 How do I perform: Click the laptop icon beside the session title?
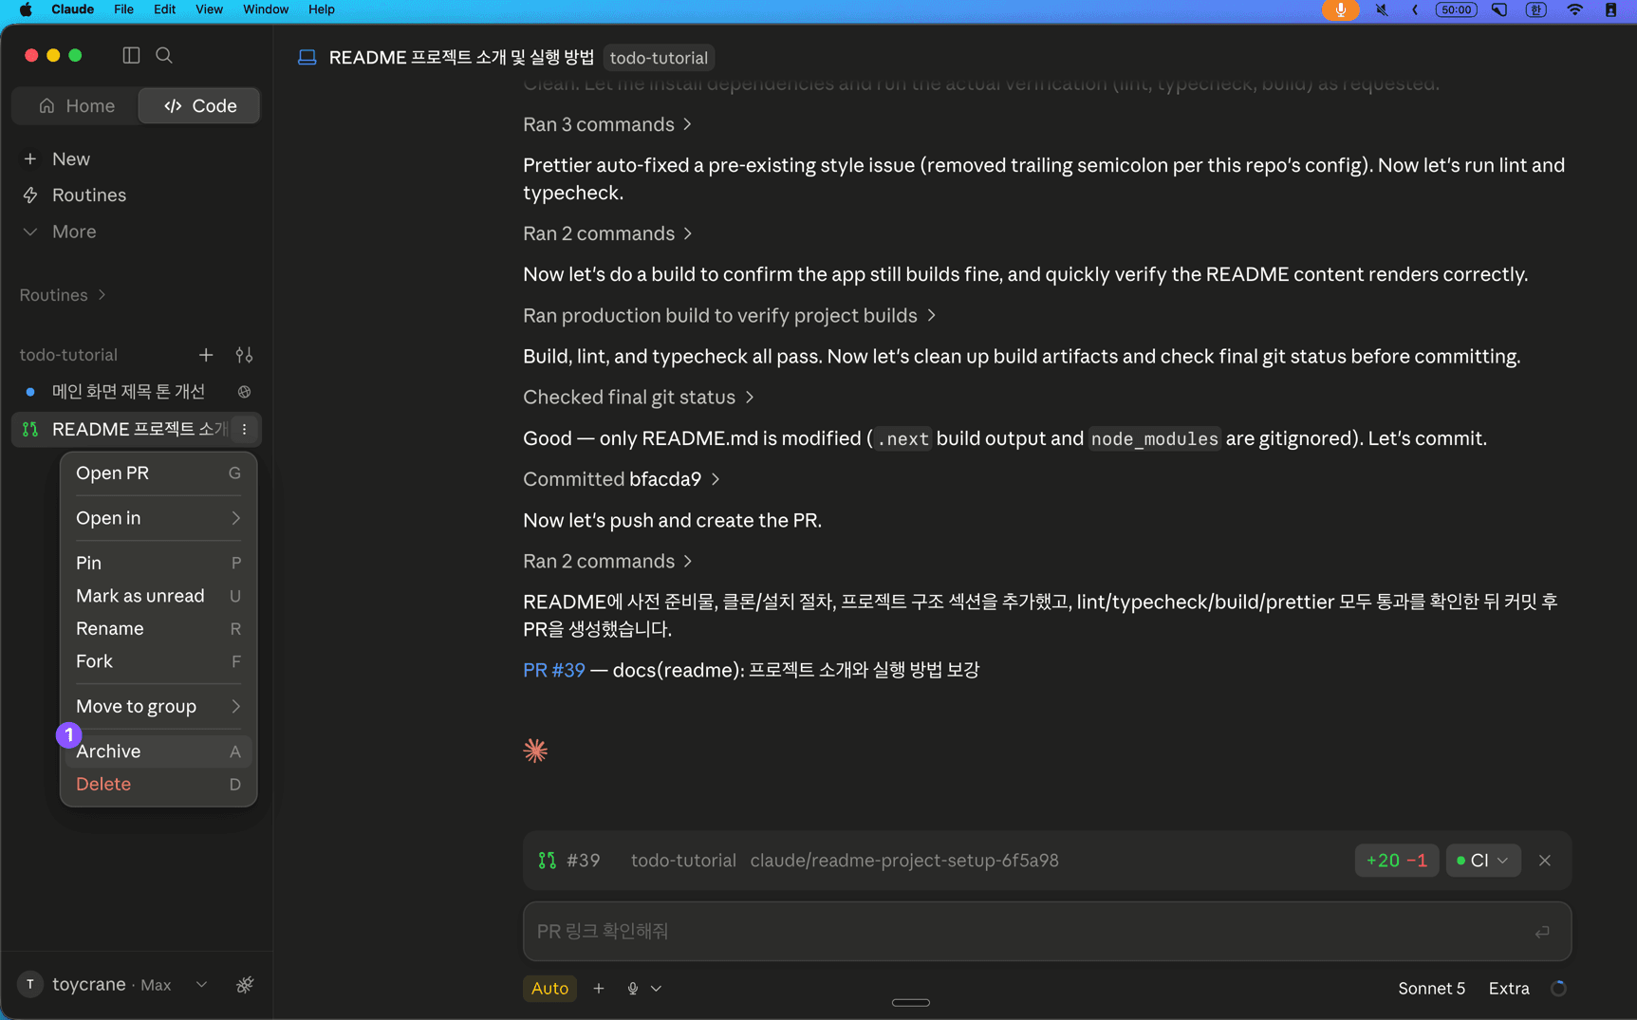[x=307, y=58]
